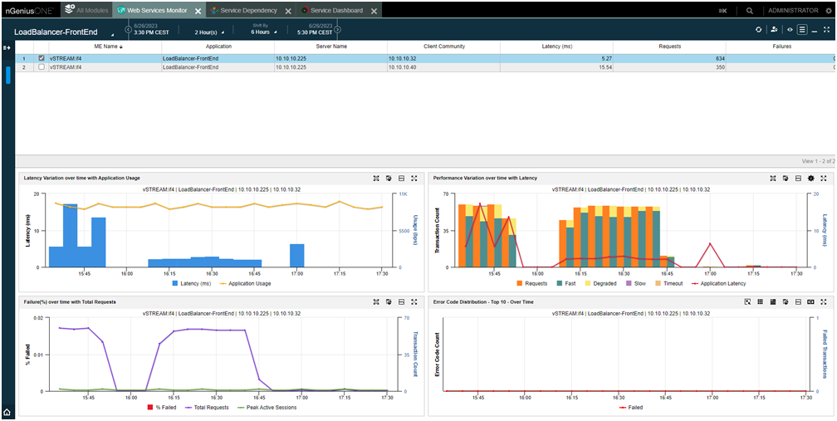
Task: Click the Latency (ms) column header
Action: [556, 47]
